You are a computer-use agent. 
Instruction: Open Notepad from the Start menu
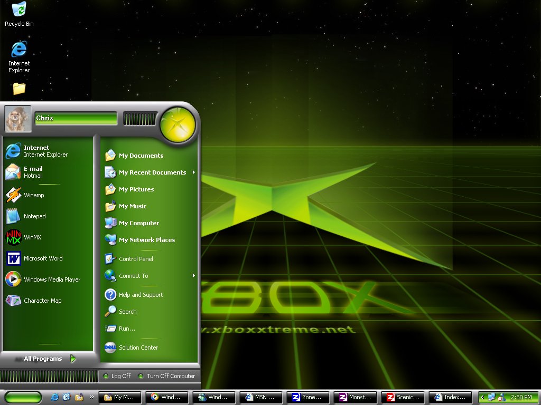[x=48, y=216]
